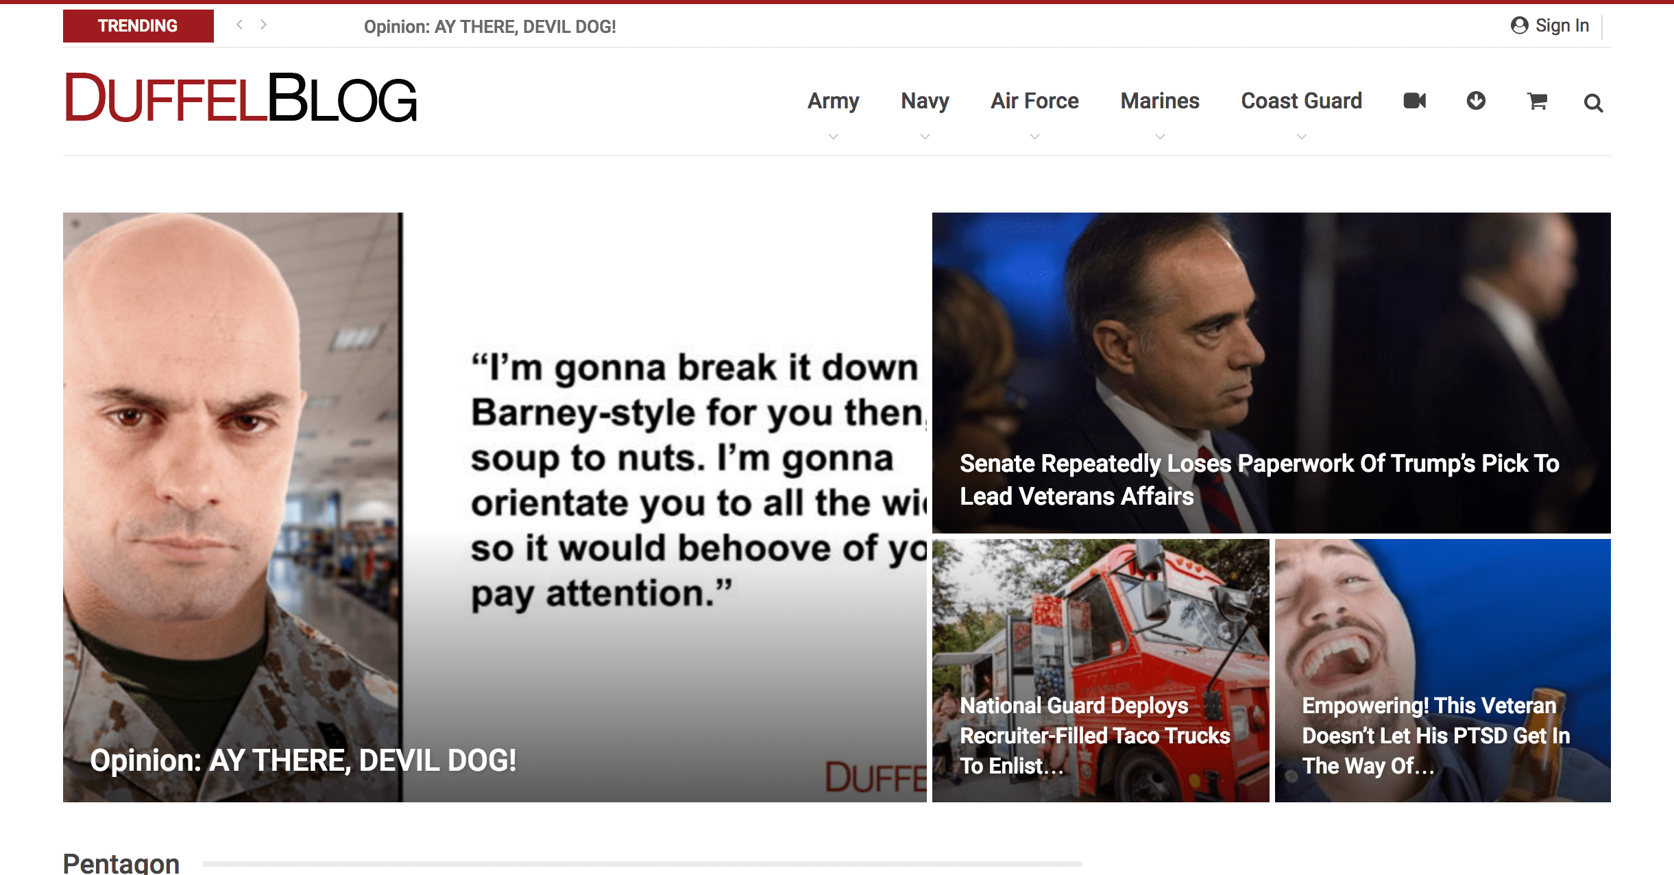Expand the chevron under Navy
1674x875 pixels.
[925, 136]
